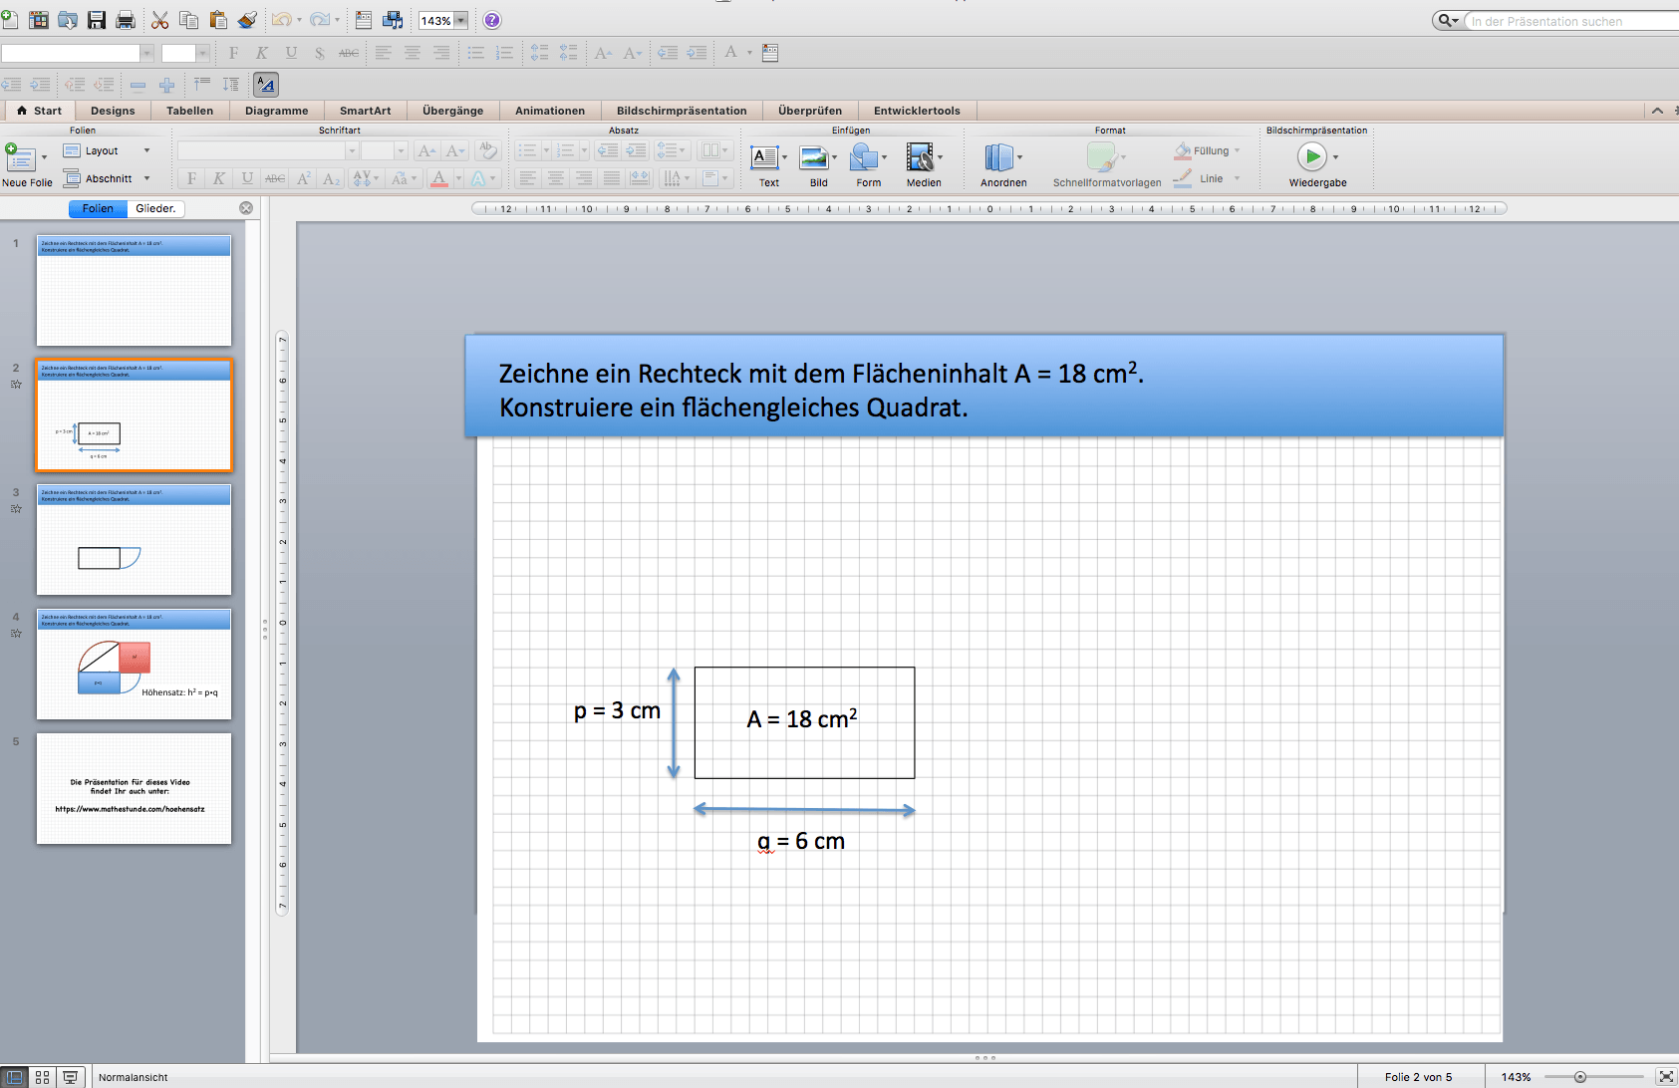Select slide 5 thumbnail with mathestunde link
The image size is (1679, 1088).
pos(134,788)
